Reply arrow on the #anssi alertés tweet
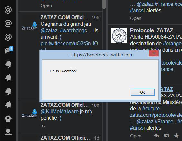Screen dimensions: 182x141 [157, 136]
